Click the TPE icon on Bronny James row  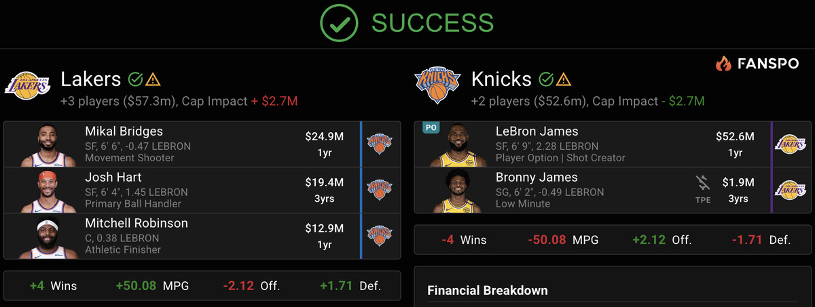(x=703, y=189)
